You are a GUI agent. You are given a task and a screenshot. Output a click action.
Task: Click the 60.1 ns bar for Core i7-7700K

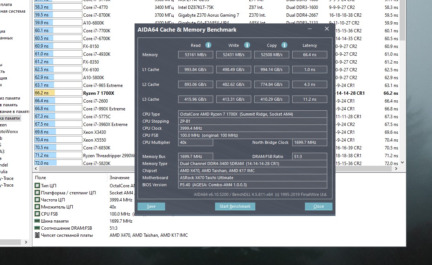(x=58, y=30)
